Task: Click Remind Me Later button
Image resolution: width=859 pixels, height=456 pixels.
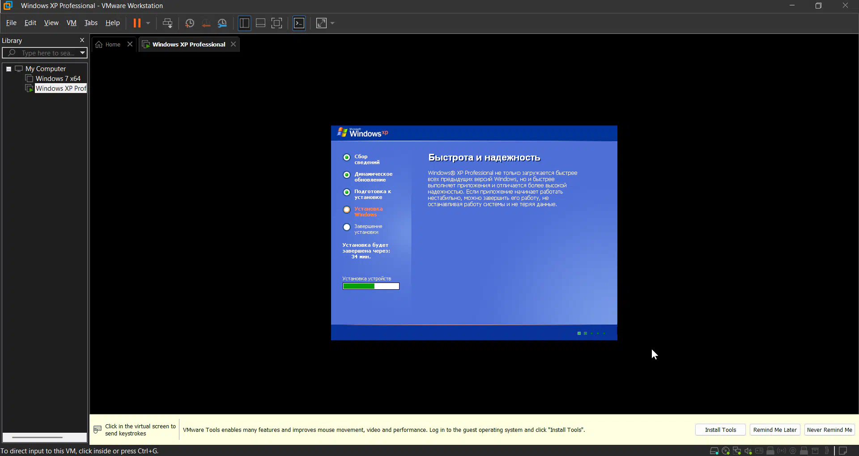Action: (x=775, y=430)
